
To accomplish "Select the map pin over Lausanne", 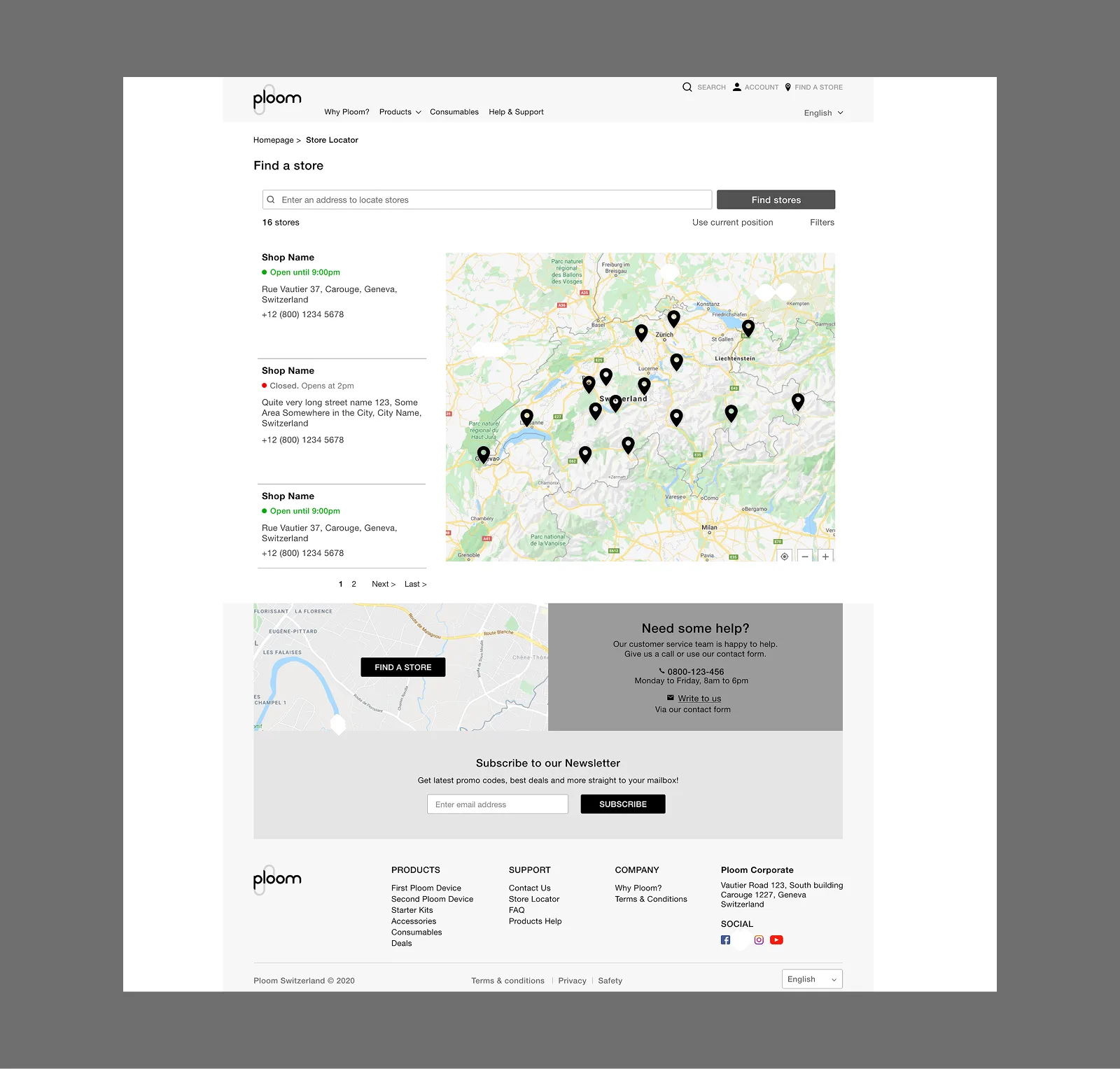I will coord(527,418).
